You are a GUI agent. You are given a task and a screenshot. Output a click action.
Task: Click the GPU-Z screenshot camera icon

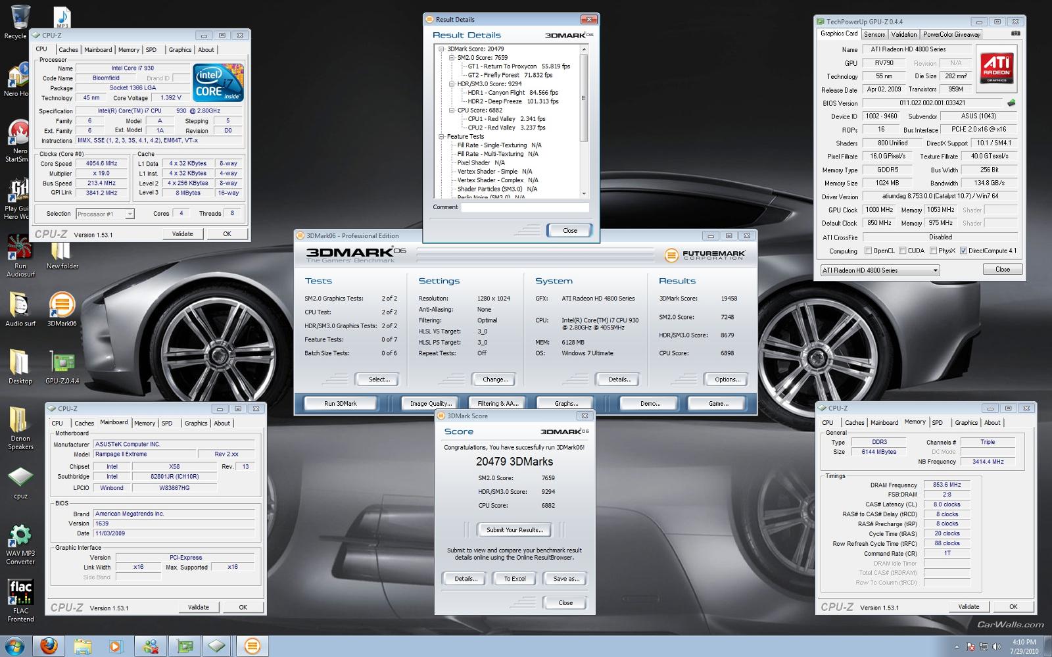pyautogui.click(x=1015, y=34)
